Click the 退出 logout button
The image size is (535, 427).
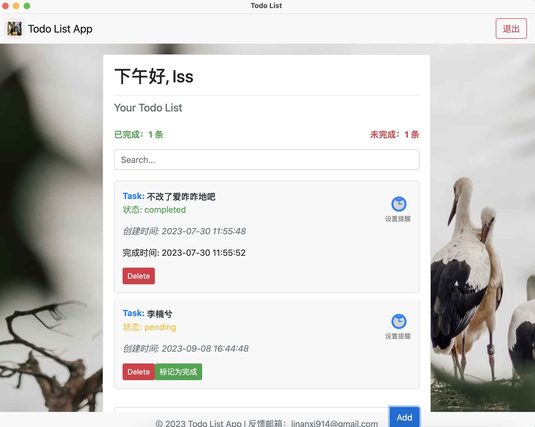click(511, 28)
